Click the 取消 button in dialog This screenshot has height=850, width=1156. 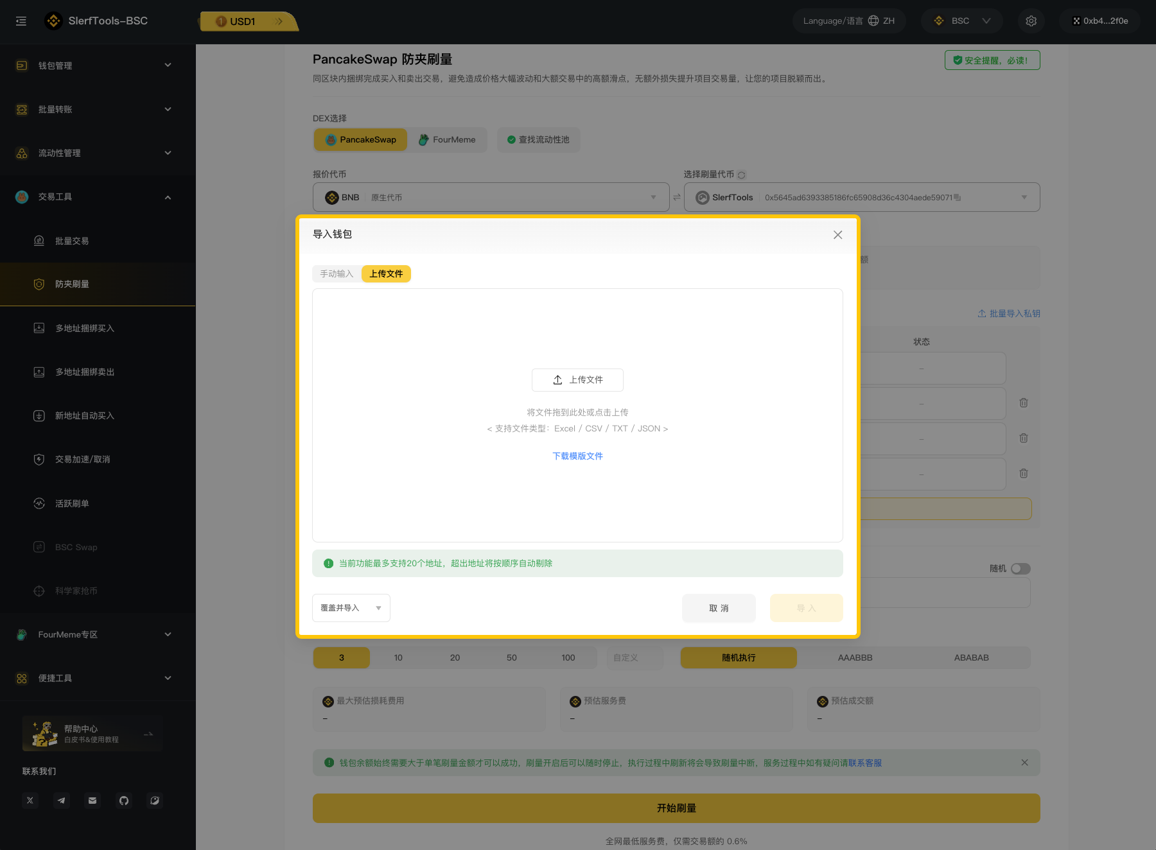click(718, 609)
